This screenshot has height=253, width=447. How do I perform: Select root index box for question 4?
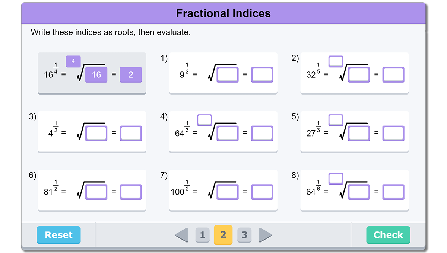click(205, 120)
